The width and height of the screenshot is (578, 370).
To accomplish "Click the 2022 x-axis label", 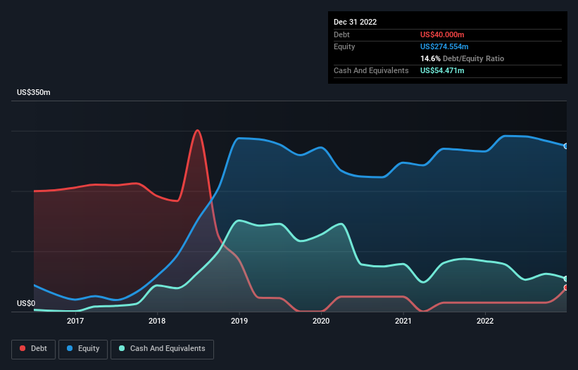I will click(485, 321).
